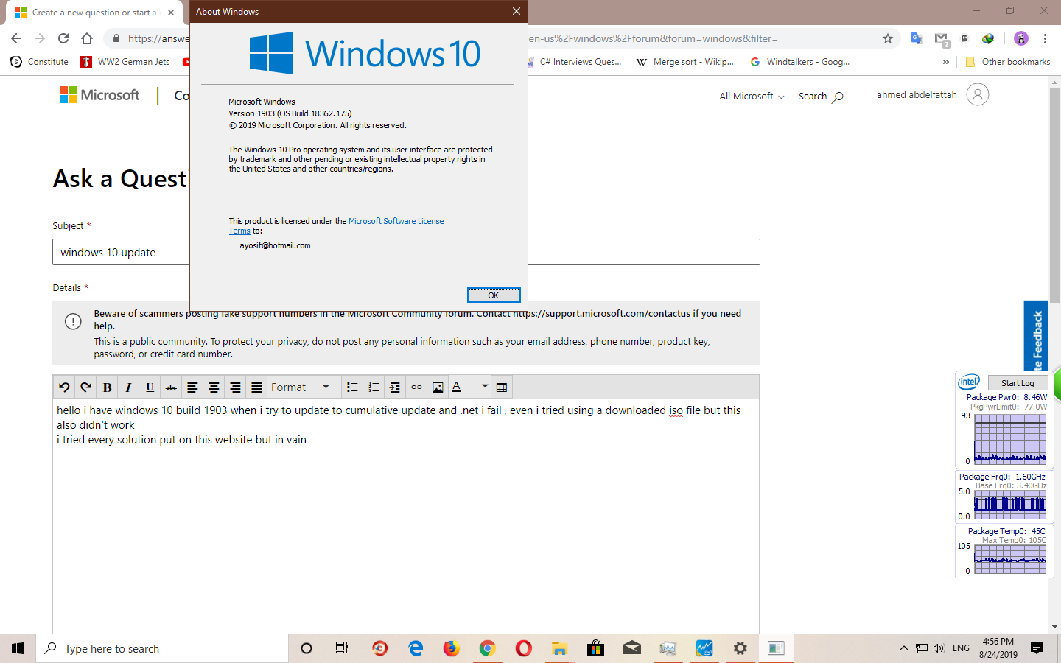
Task: Open the ahmed abdelfattah account avatar
Action: 977,94
